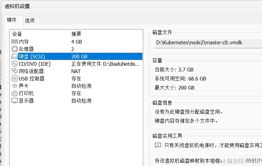
Task: Click the sound card (声卡) speaker icon
Action: (14, 86)
